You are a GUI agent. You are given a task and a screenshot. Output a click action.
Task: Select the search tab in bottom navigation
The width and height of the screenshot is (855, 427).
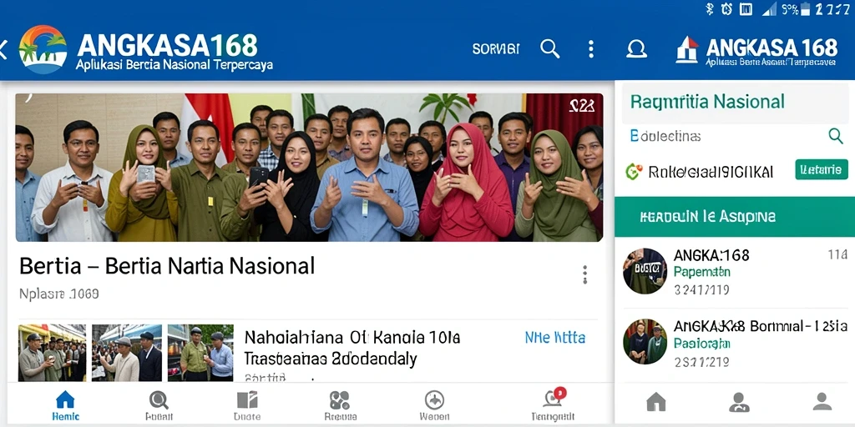click(x=159, y=406)
